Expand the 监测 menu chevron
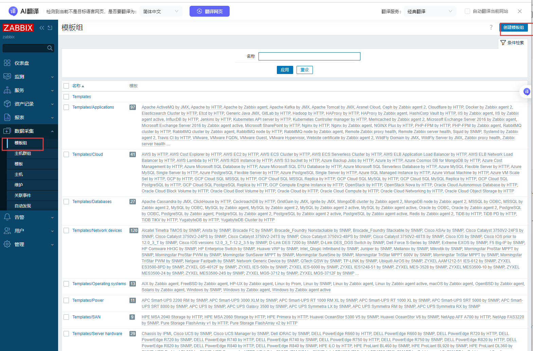This screenshot has height=351, width=533. tap(52, 77)
